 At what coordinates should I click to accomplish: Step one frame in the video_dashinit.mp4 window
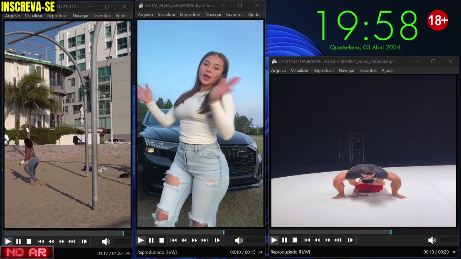(350, 240)
